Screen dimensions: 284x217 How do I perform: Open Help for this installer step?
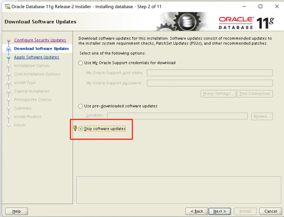[17, 211]
